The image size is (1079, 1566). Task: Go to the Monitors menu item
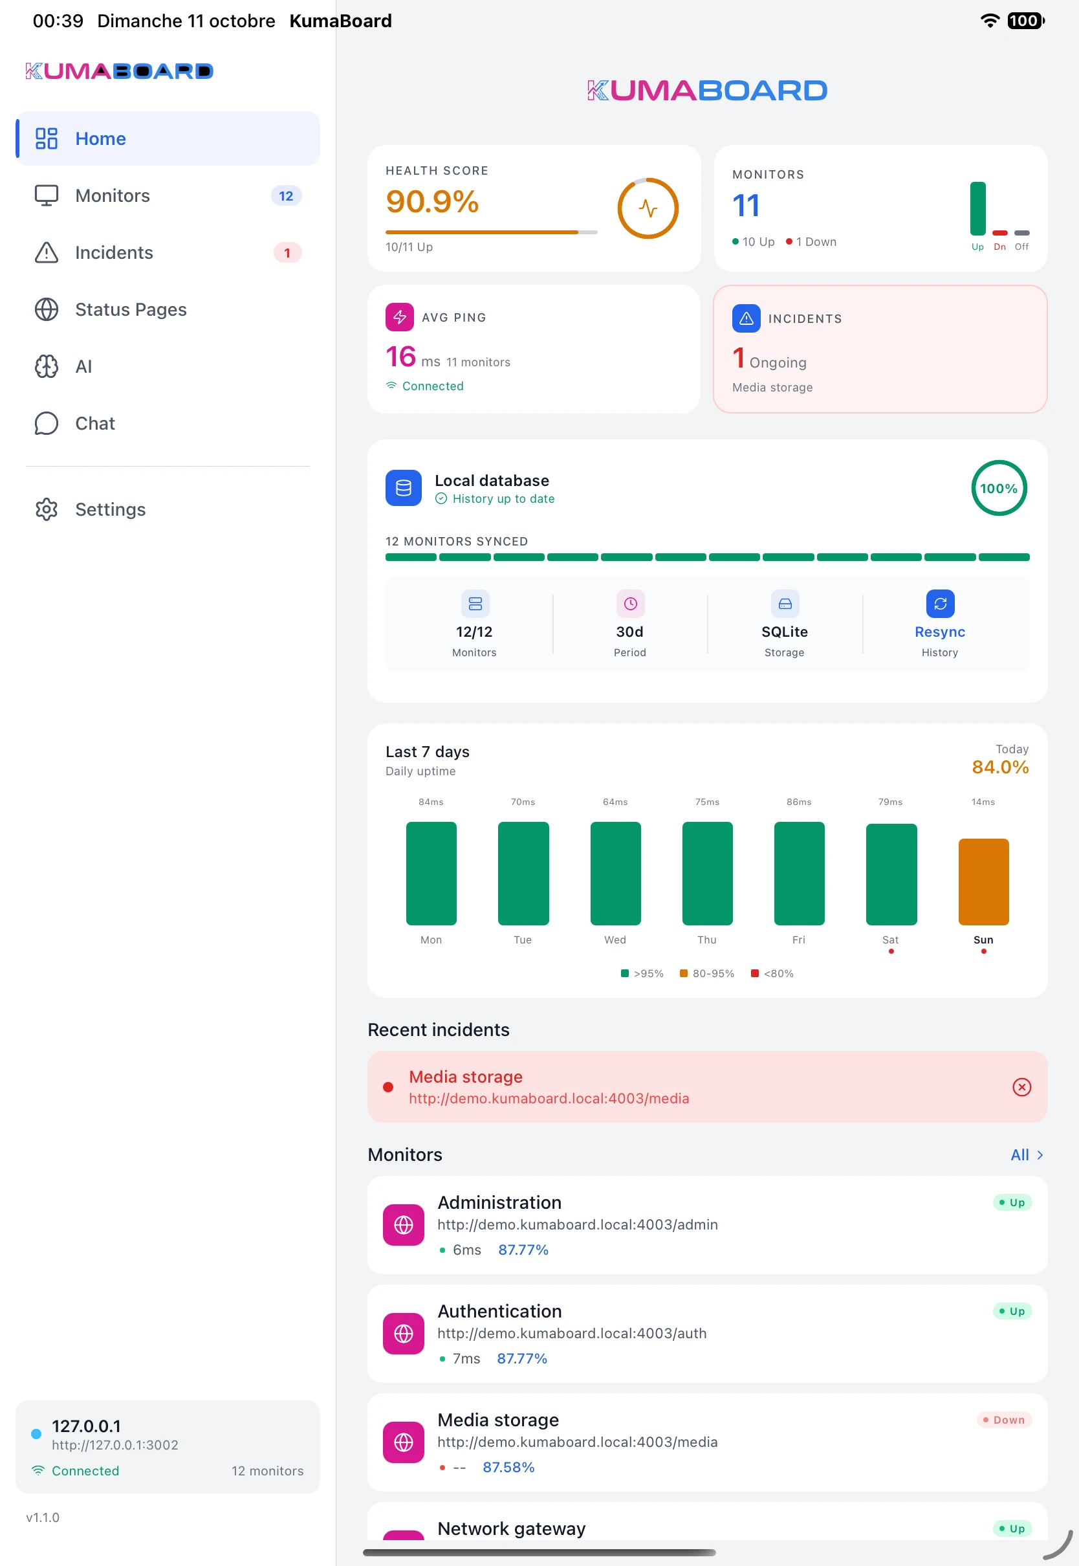click(167, 195)
